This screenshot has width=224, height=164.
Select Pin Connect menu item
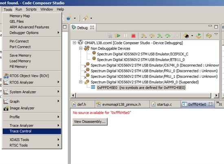32,41
